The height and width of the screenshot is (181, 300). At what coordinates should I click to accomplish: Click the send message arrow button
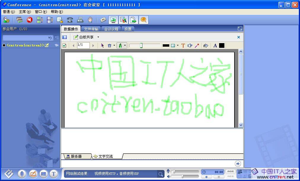[238, 164]
